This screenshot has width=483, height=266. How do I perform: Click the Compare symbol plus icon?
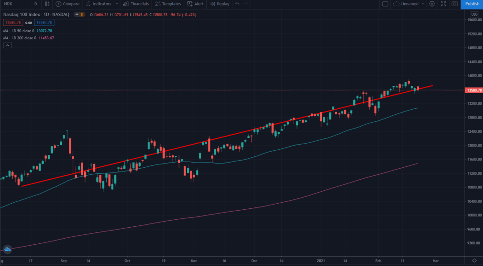[x=59, y=4]
